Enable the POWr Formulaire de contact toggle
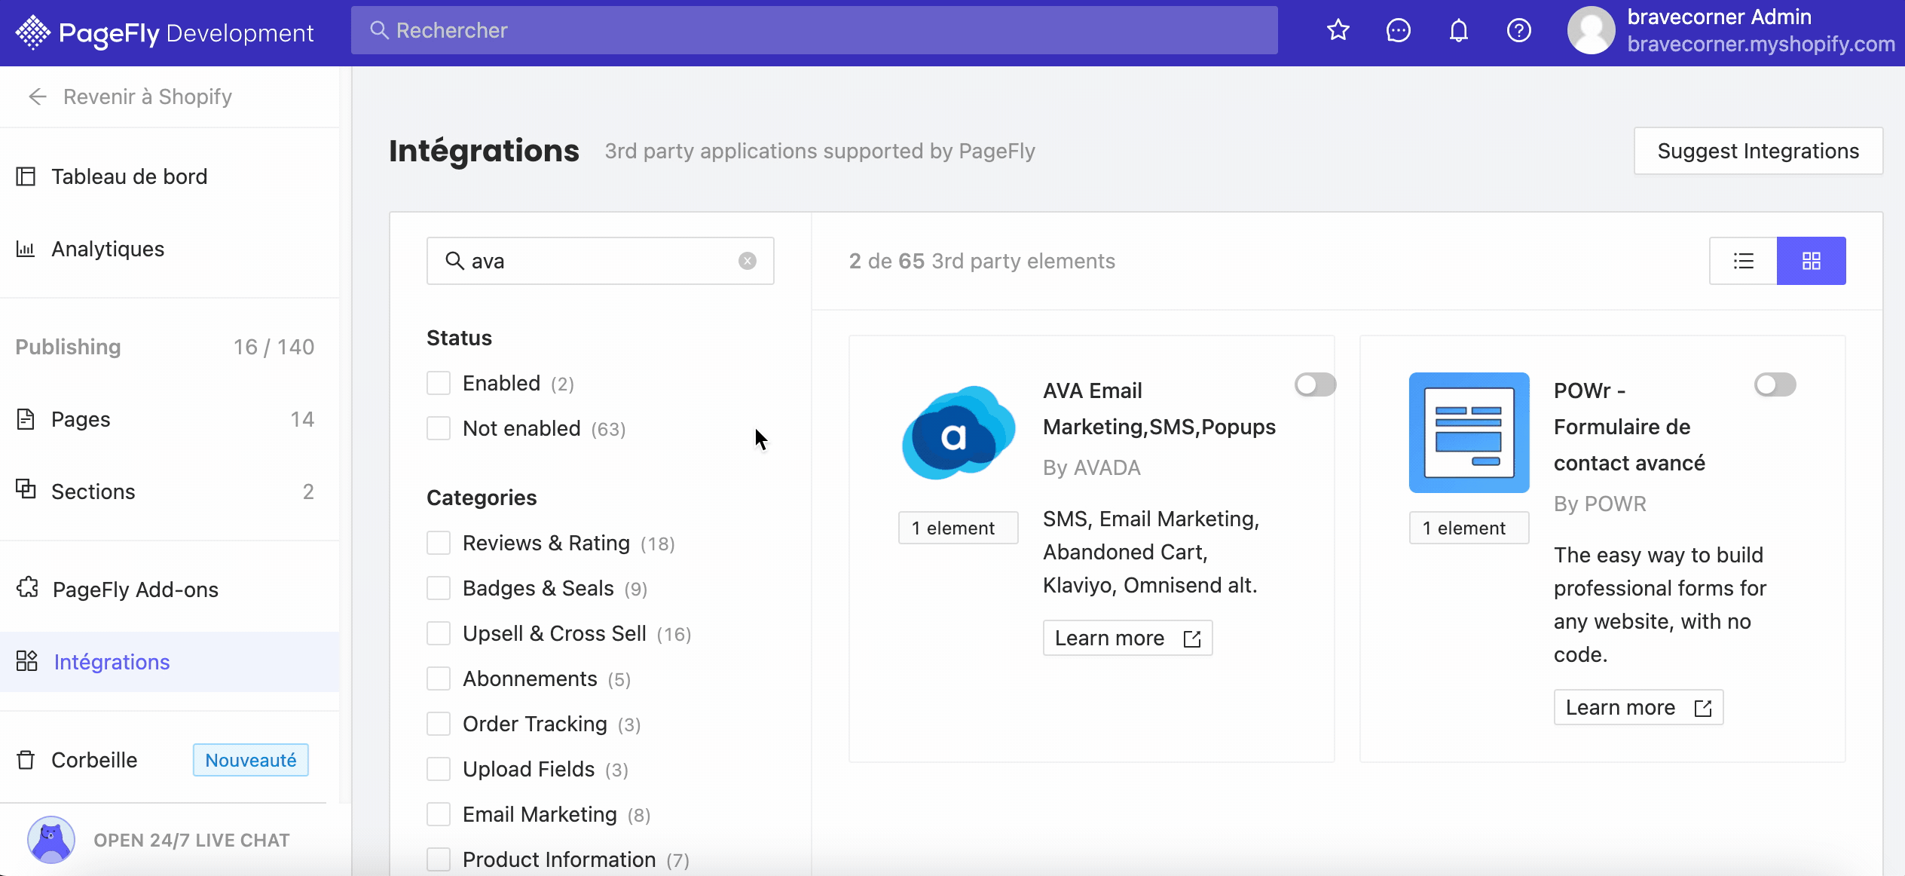The height and width of the screenshot is (876, 1905). (1775, 384)
